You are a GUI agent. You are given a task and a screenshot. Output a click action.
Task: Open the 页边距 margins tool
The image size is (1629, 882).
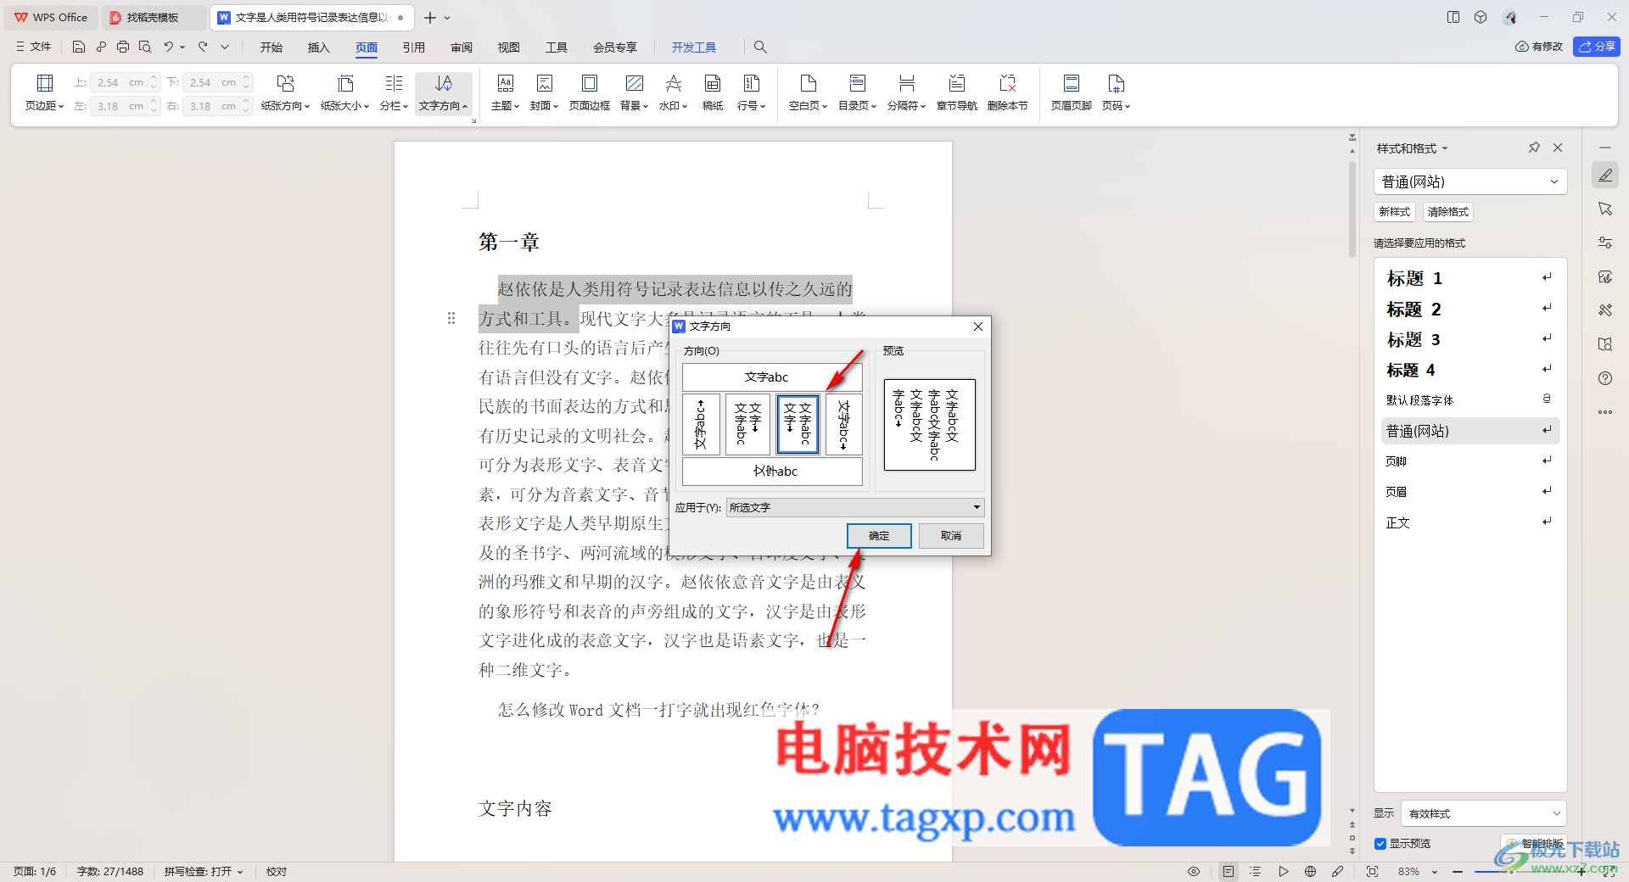coord(44,92)
